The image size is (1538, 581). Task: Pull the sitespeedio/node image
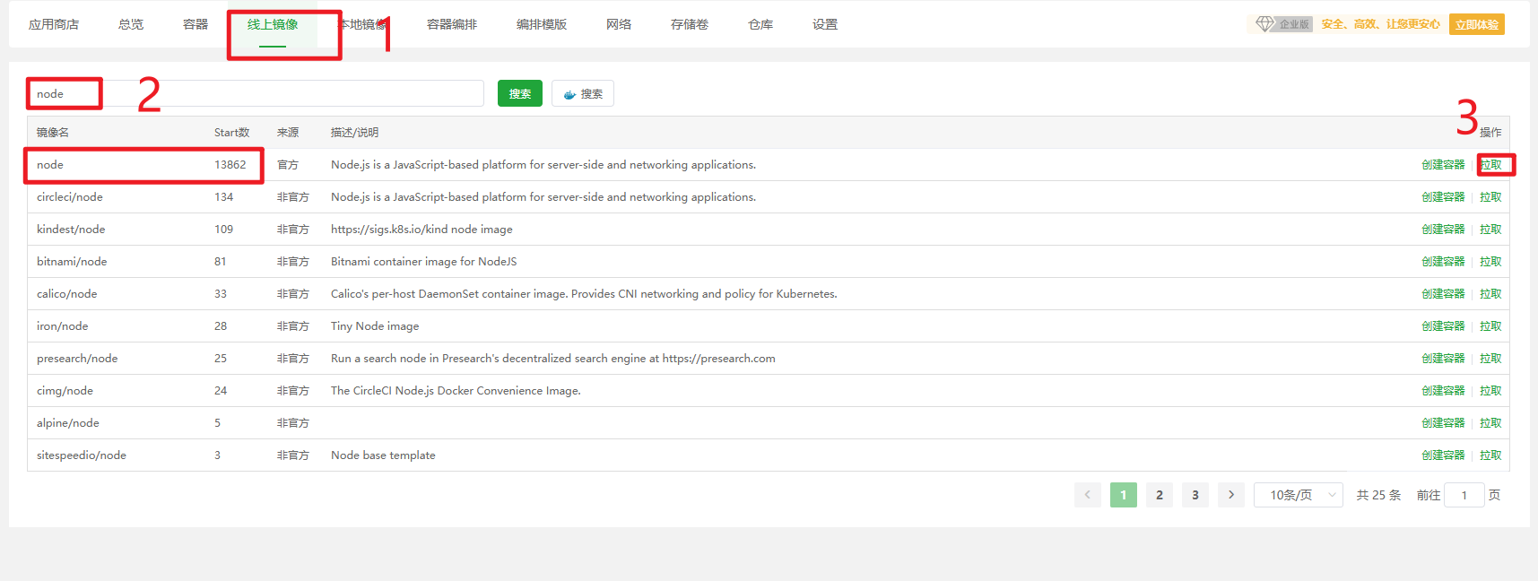coord(1490,455)
